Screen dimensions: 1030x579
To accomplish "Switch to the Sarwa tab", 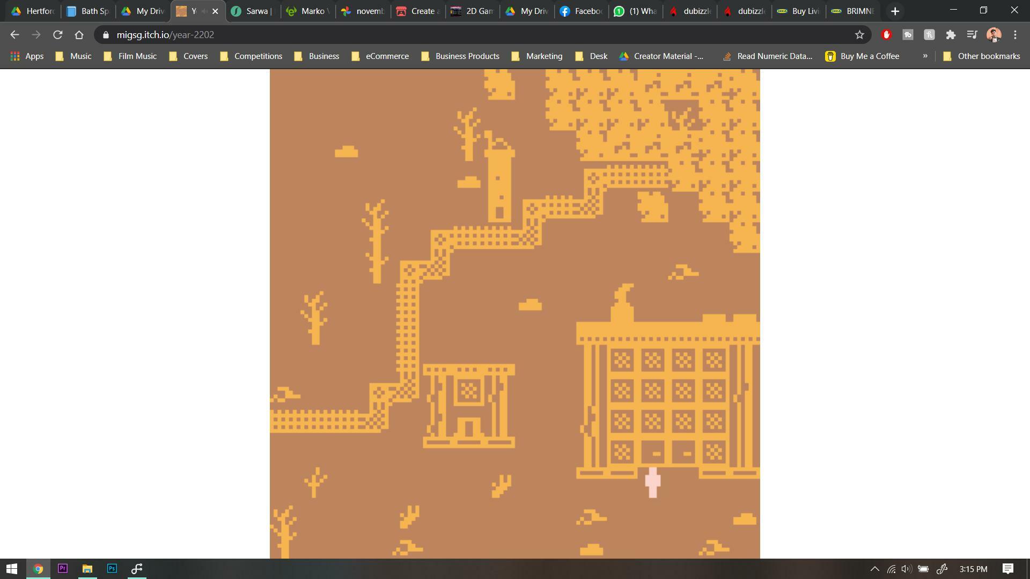I will [253, 11].
